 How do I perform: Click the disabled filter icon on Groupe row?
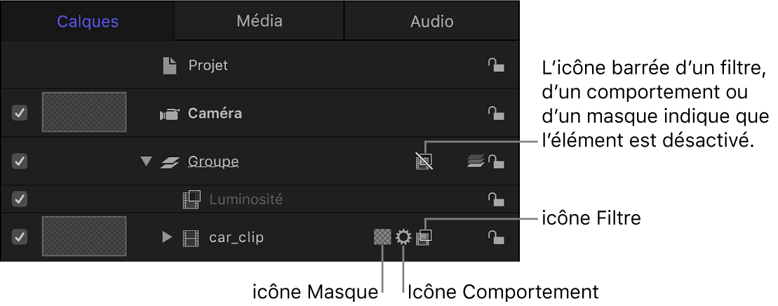pos(424,161)
